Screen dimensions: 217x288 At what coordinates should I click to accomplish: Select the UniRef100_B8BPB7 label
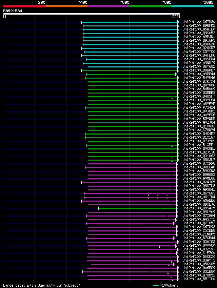pos(199,70)
